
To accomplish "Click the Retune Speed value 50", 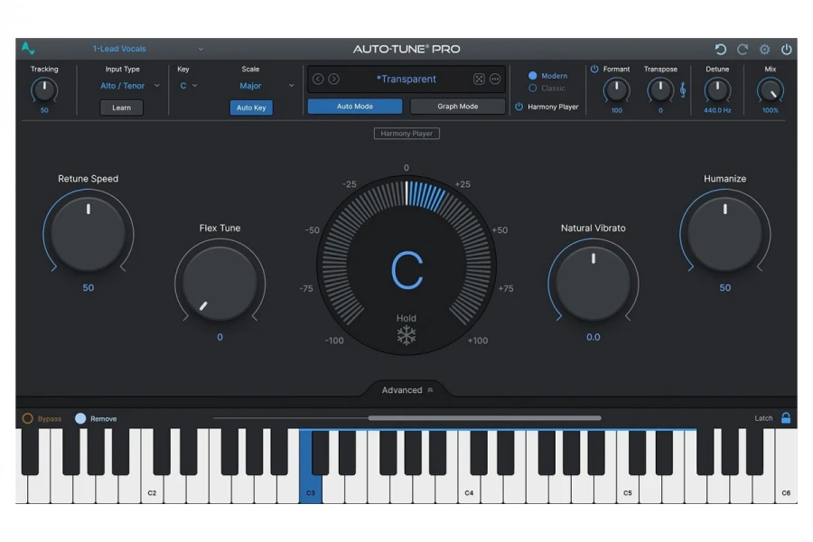I will tap(89, 288).
